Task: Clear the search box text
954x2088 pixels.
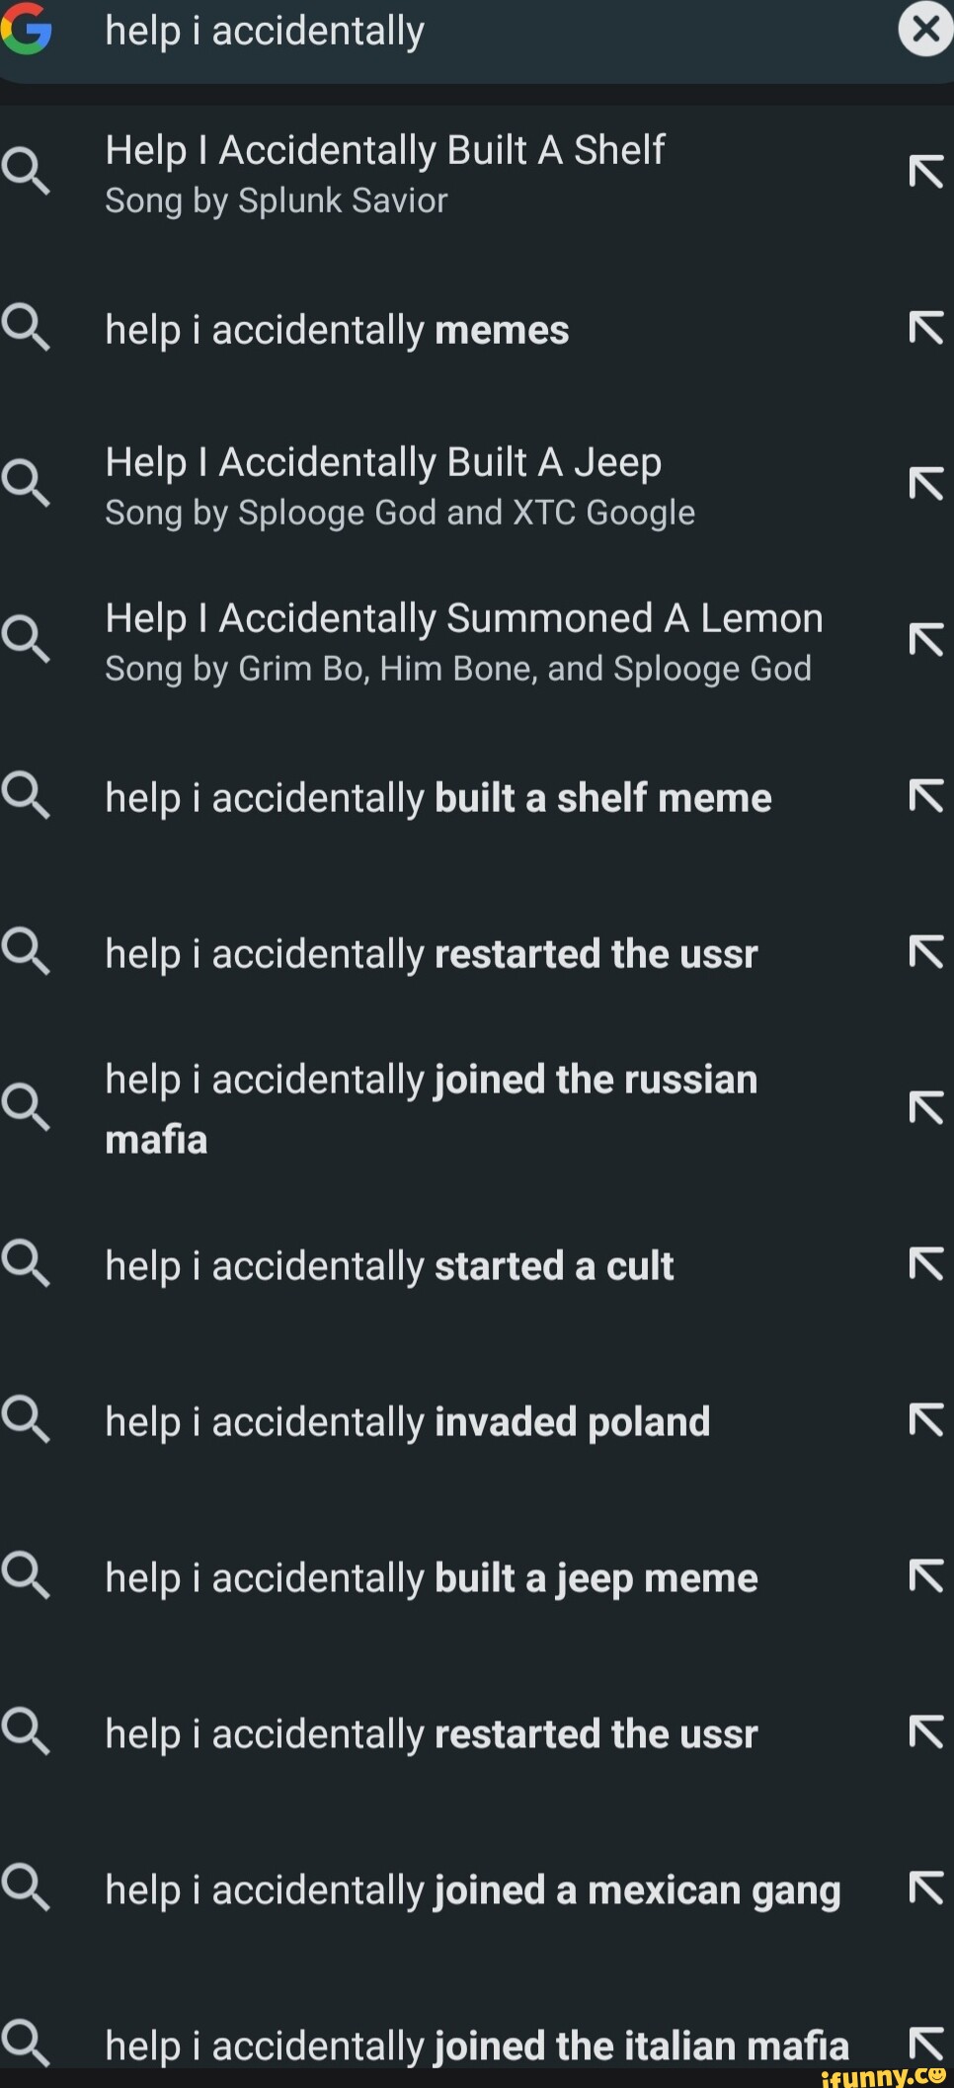Action: click(x=925, y=30)
